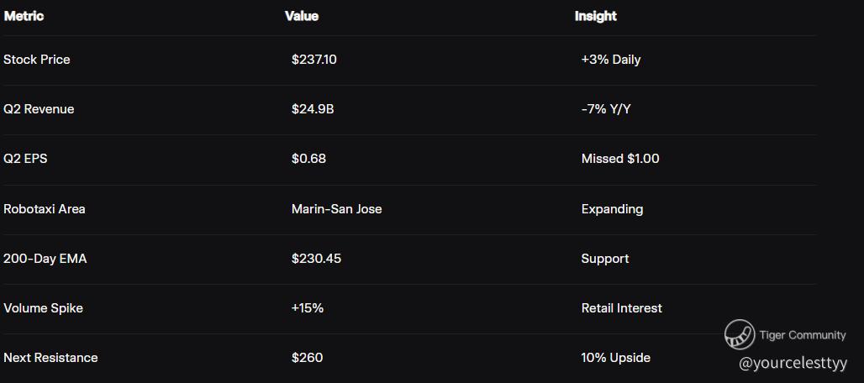
Task: Click the Metric column header
Action: tap(24, 16)
